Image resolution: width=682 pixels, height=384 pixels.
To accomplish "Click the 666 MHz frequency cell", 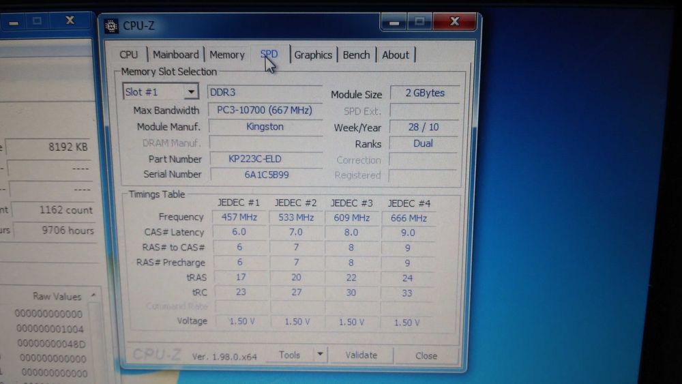I will pos(408,218).
